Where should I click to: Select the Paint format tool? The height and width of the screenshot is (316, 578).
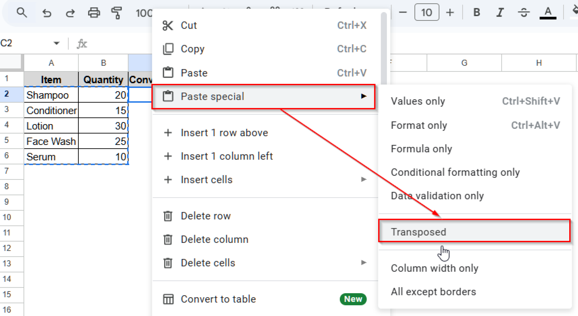click(x=117, y=13)
